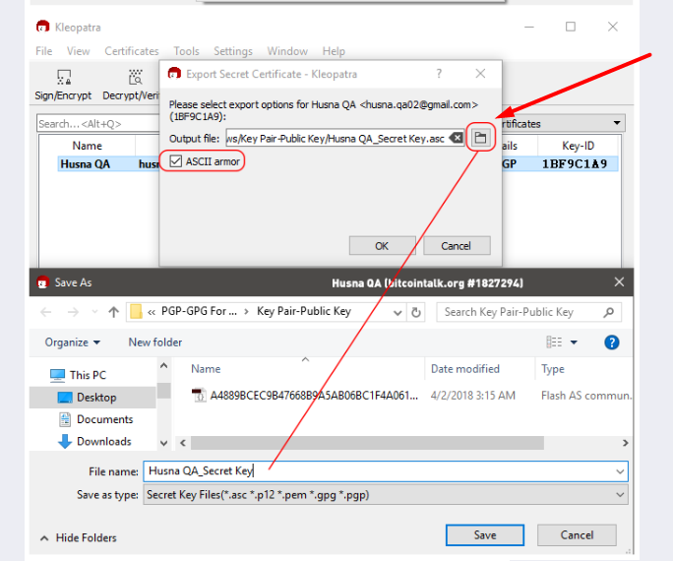673x561 pixels.
Task: Open the view options dropdown arrow
Action: (x=574, y=343)
